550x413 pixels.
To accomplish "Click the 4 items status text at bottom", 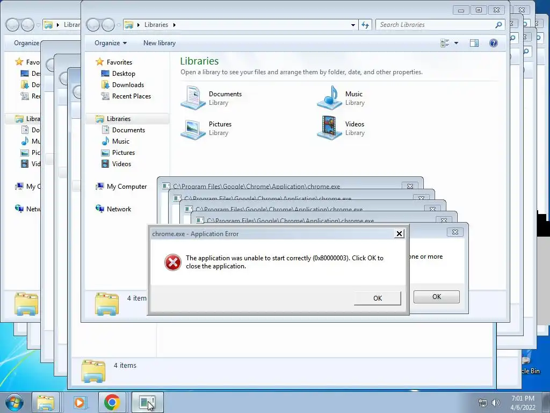I will [x=125, y=365].
